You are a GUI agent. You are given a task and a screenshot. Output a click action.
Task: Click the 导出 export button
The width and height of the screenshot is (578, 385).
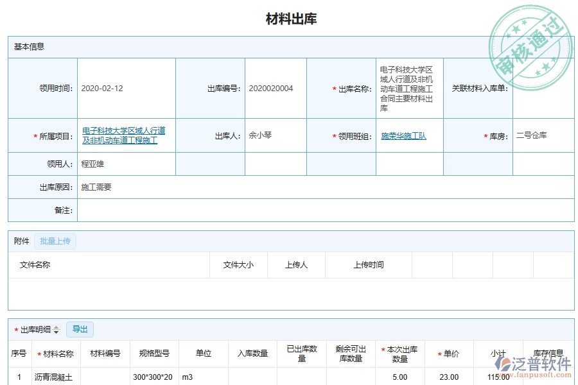click(80, 329)
